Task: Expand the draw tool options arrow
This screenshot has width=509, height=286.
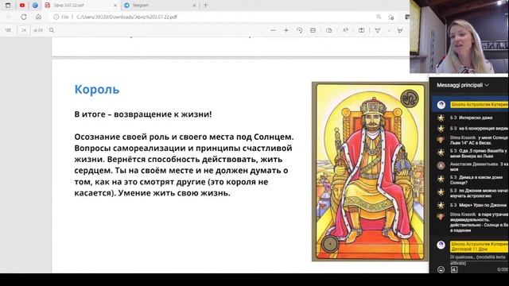Action: pos(389,30)
